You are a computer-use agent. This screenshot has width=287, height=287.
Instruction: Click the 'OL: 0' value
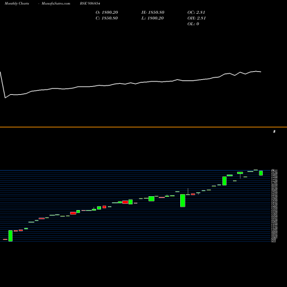click(x=193, y=24)
